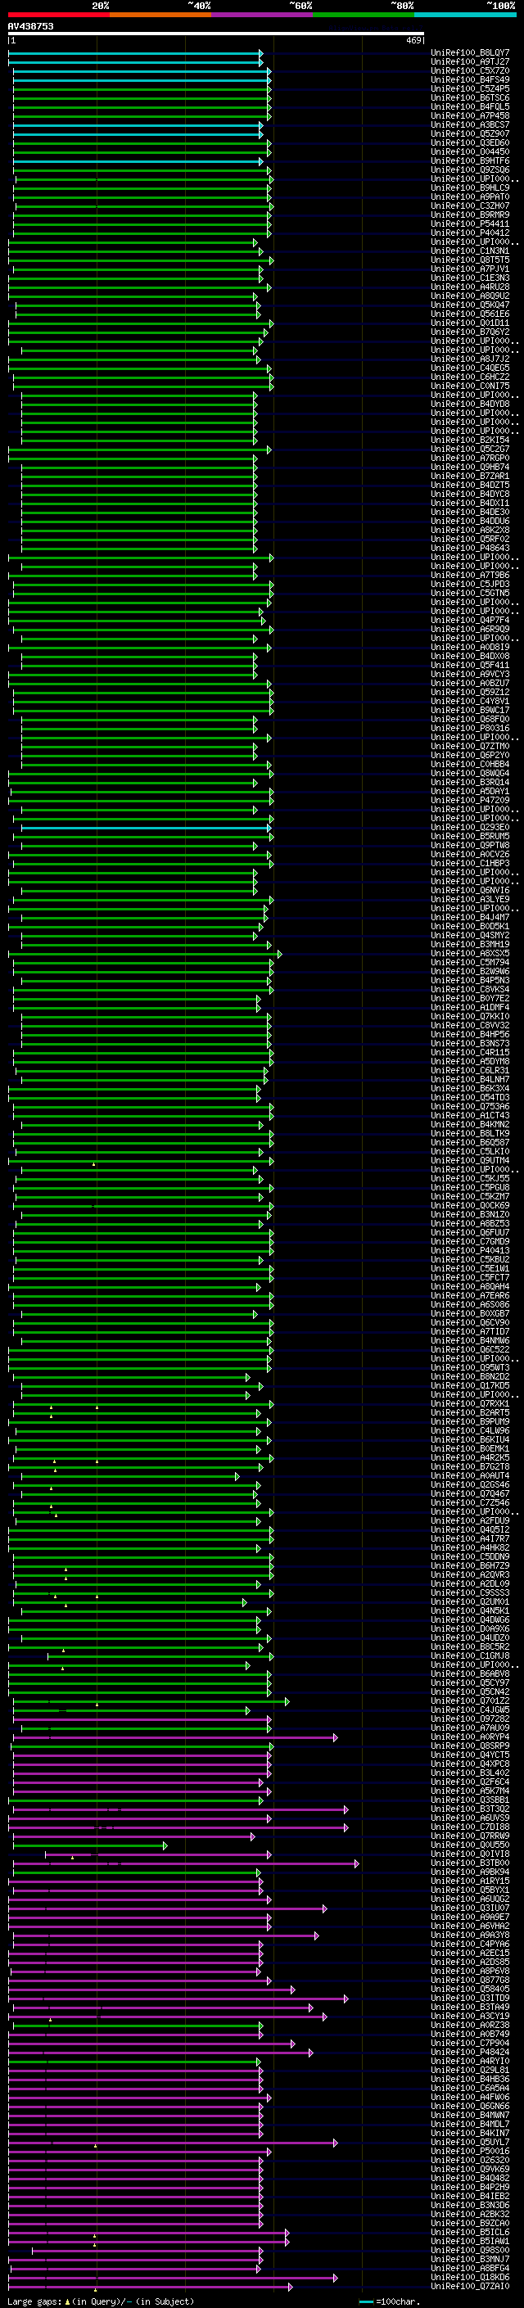The image size is (524, 2308).
Task: Select the UniRef100_Q7ZAI0 label
Action: [470, 2286]
